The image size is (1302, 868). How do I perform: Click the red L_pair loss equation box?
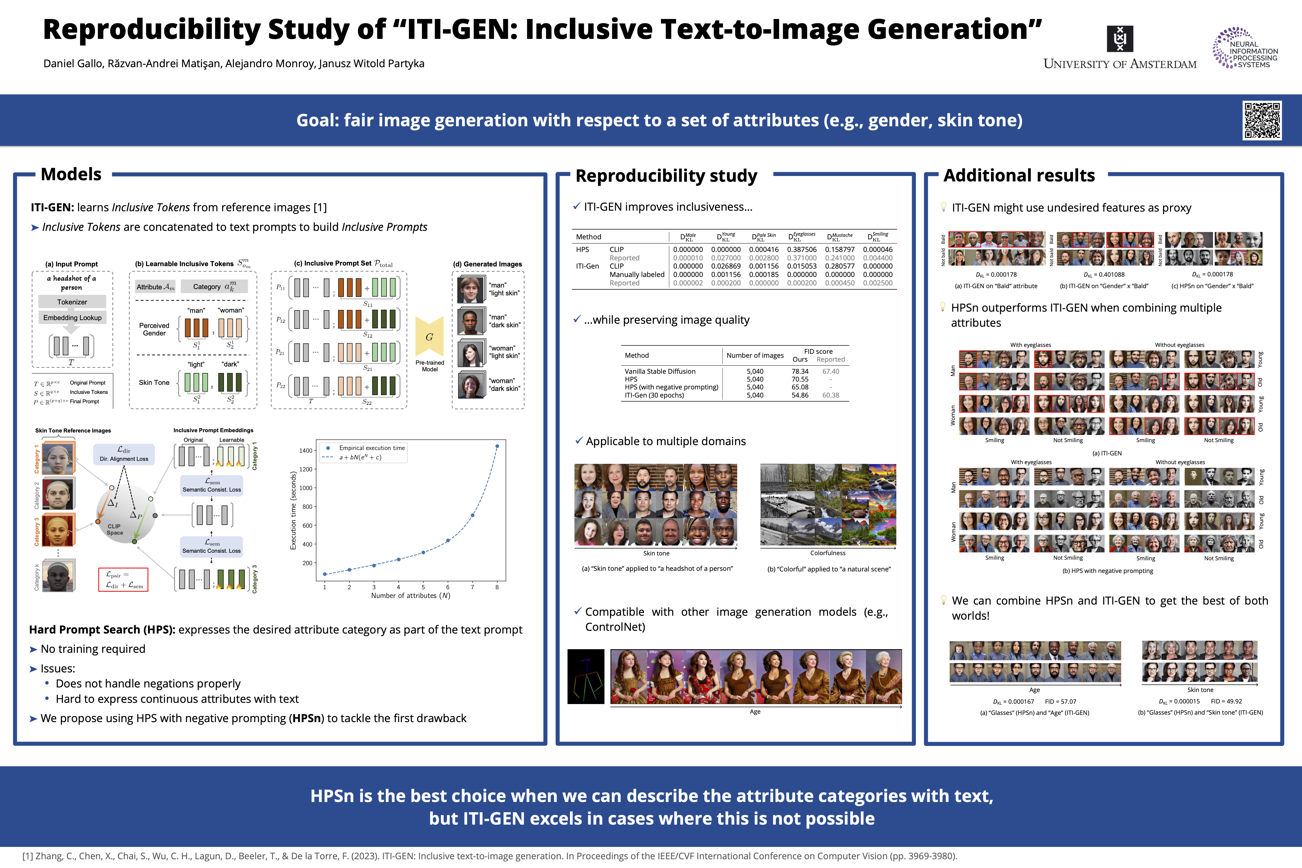[x=123, y=580]
